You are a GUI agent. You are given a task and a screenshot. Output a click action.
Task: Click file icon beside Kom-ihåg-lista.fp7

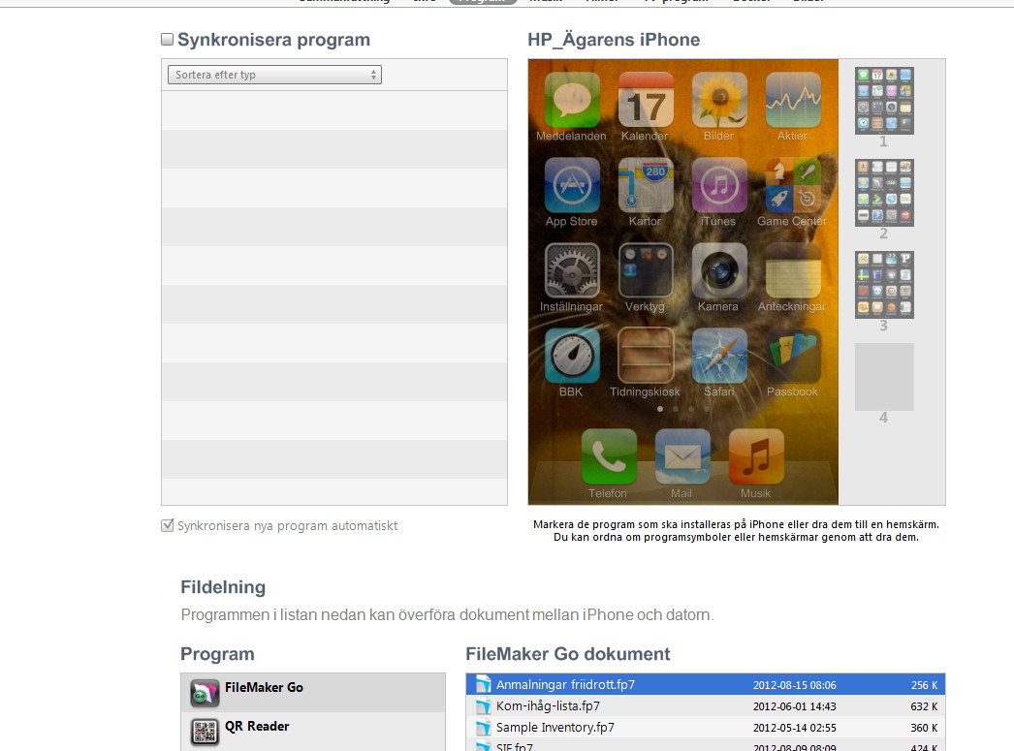pos(483,705)
